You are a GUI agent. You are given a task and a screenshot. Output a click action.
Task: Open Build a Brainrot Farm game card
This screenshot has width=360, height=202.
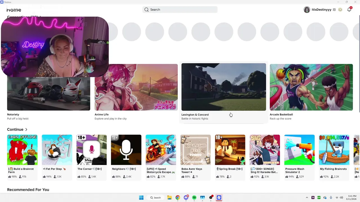pos(22,157)
